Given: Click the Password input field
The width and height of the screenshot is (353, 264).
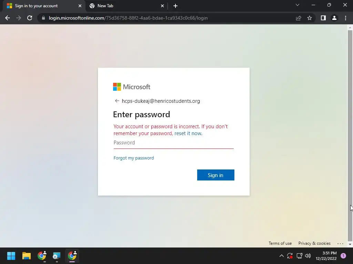Looking at the screenshot, I should coord(174,143).
